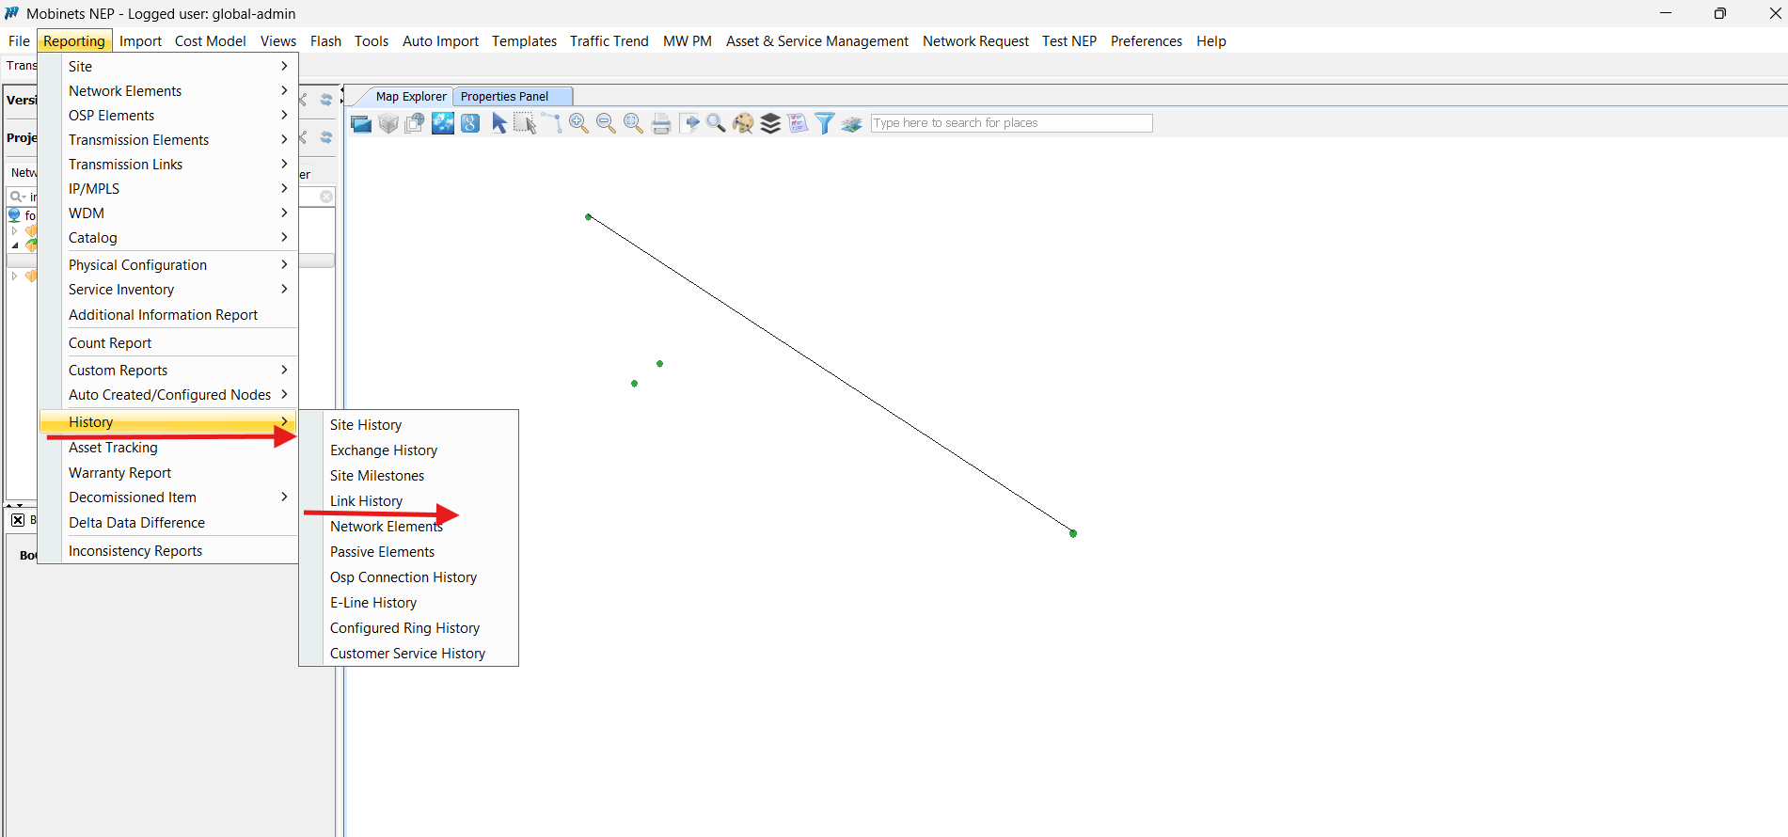
Task: Open the color palette icon
Action: tap(743, 123)
